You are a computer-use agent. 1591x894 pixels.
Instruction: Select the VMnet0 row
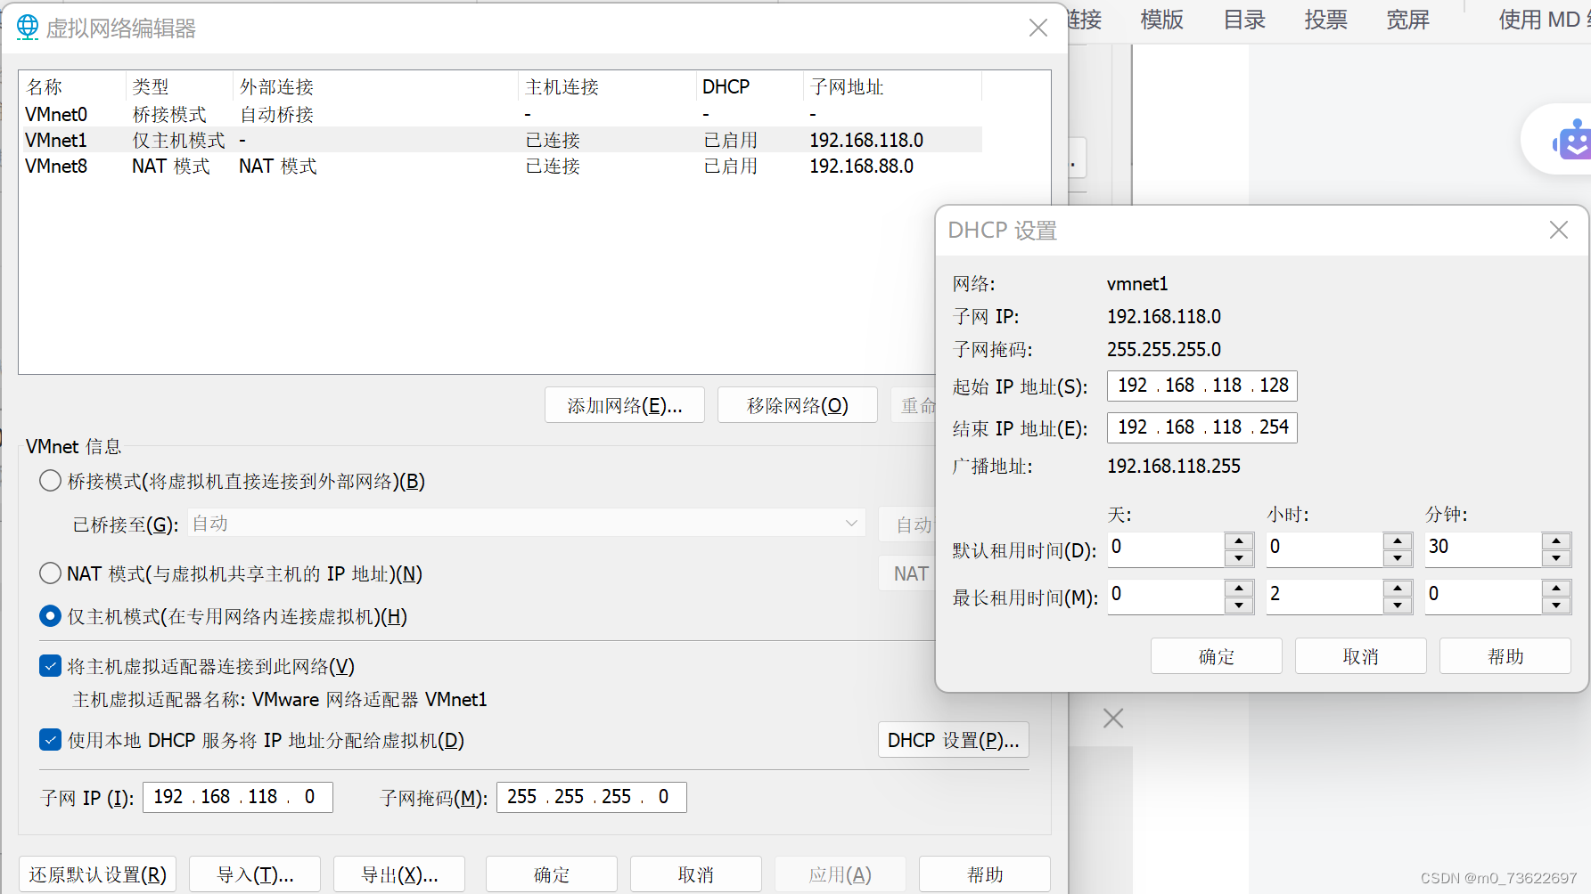[501, 114]
